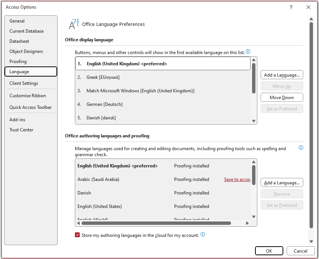319x259 pixels.
Task: Select Danish [dansk] display language
Action: pyautogui.click(x=163, y=118)
